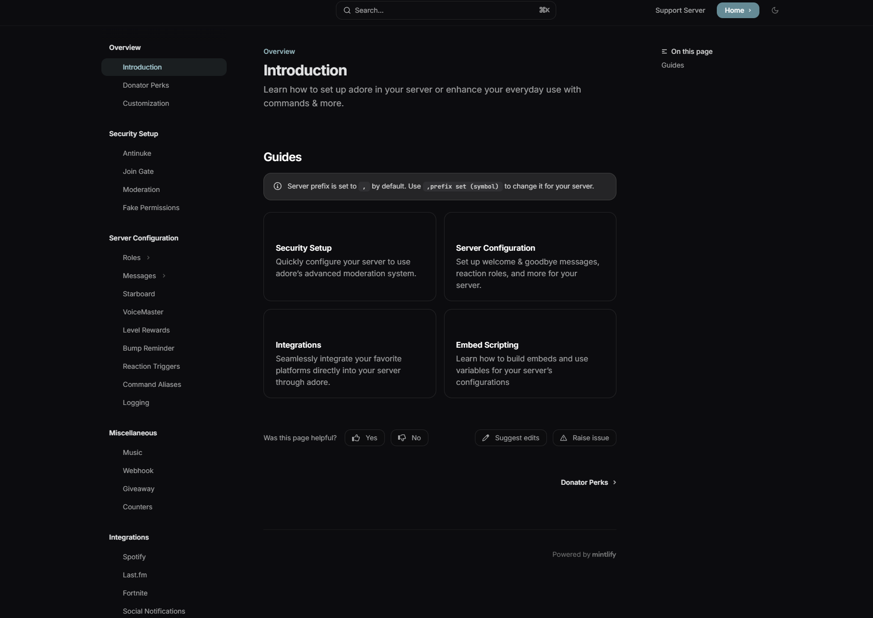
Task: Click the search magnifier icon
Action: click(x=347, y=10)
